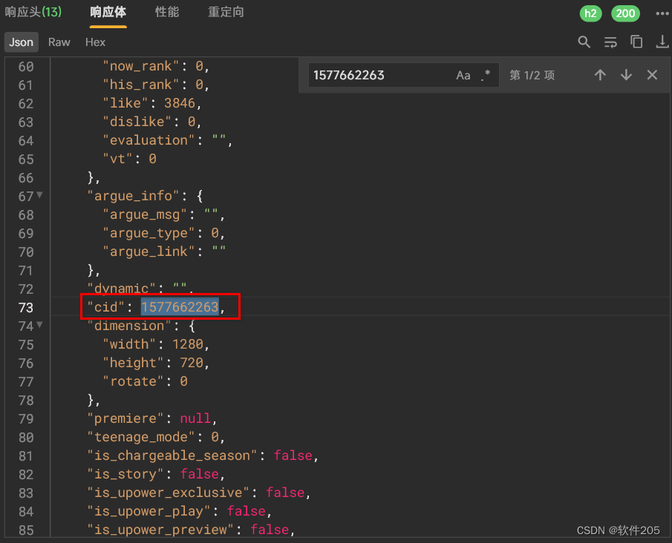The width and height of the screenshot is (672, 543).
Task: Toggle case-sensitive search with Aa
Action: [x=463, y=75]
